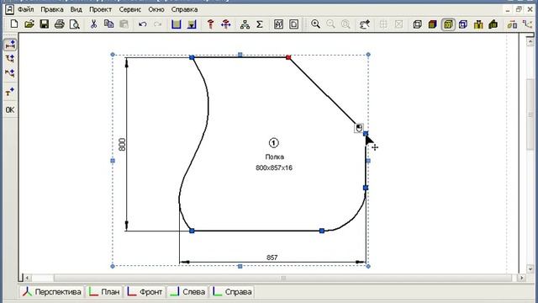The width and height of the screenshot is (538, 303).
Task: Click the Полка part label
Action: (x=275, y=157)
